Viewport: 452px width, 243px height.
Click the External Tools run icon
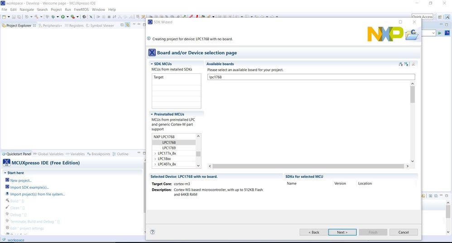click(72, 17)
